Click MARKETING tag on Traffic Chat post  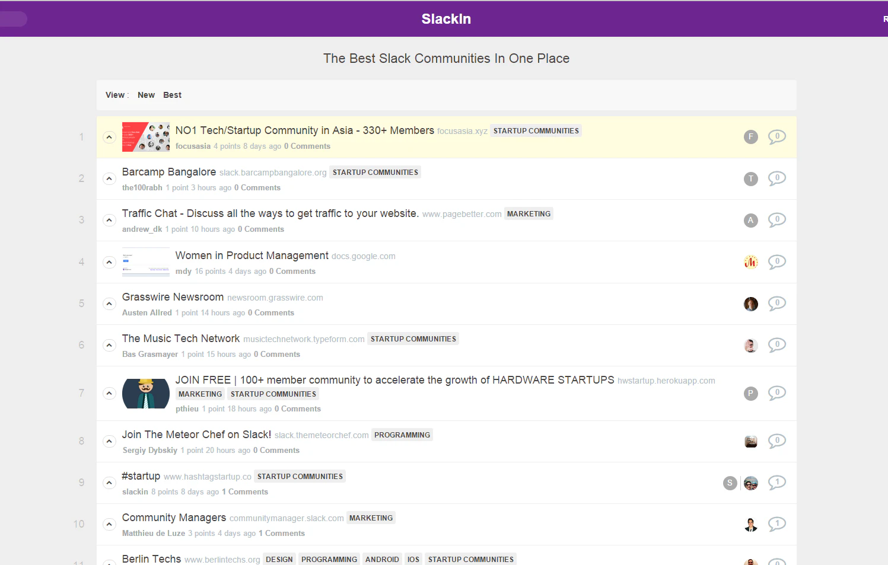529,214
